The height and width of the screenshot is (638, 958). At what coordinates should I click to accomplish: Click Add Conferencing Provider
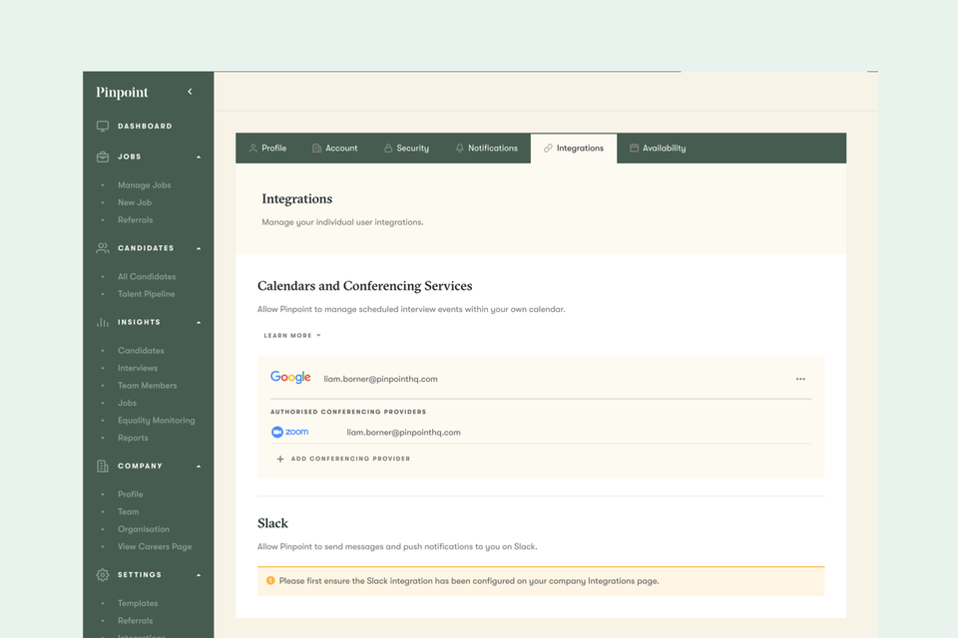(x=343, y=459)
